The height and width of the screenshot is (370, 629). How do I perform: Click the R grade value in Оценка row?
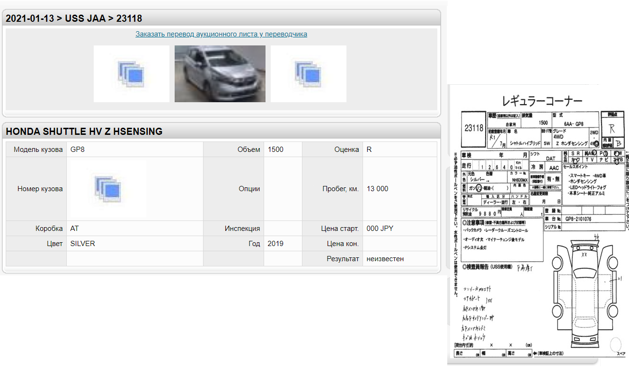click(x=369, y=150)
